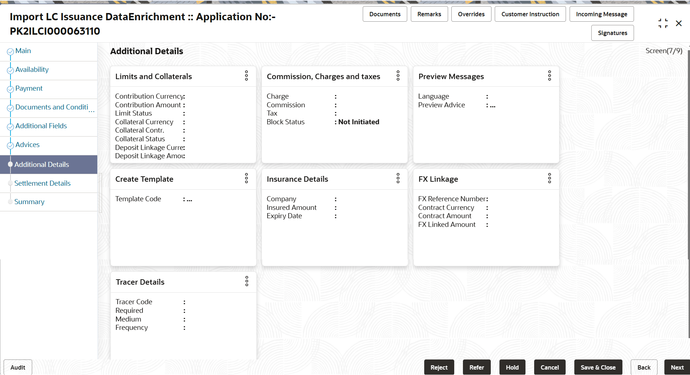Click the FX Linkage card title
The height and width of the screenshot is (375, 690).
[438, 179]
